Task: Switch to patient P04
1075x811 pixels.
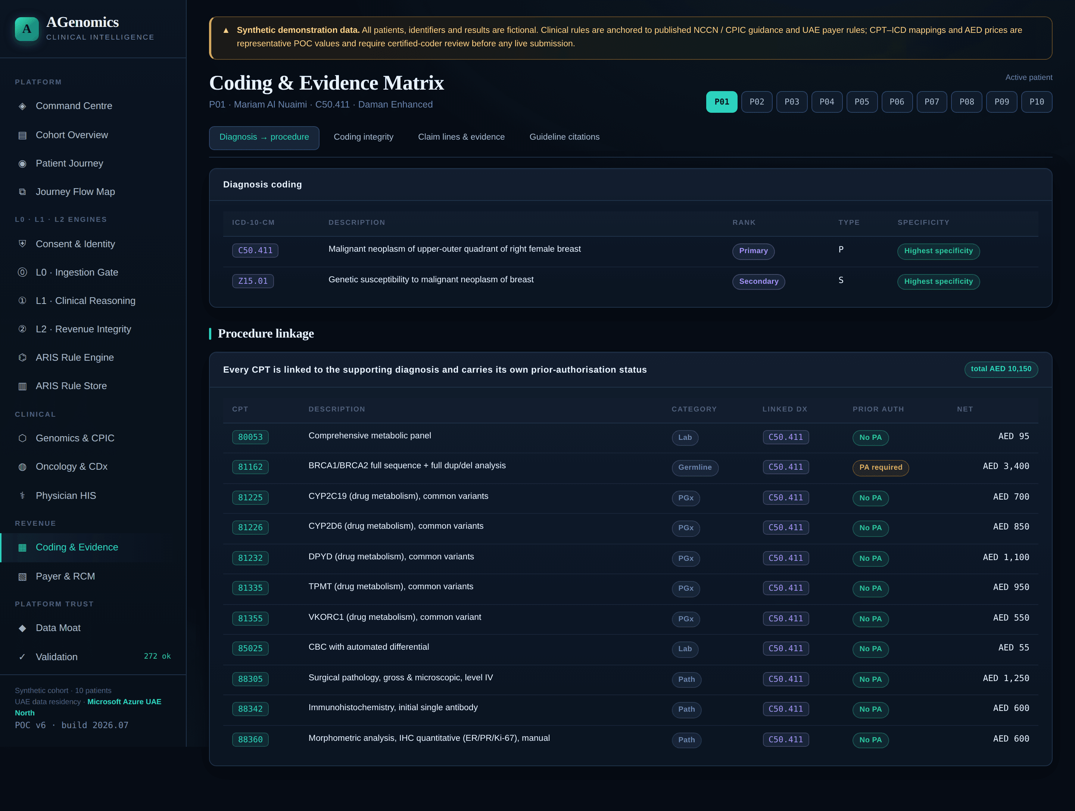Action: (x=827, y=102)
